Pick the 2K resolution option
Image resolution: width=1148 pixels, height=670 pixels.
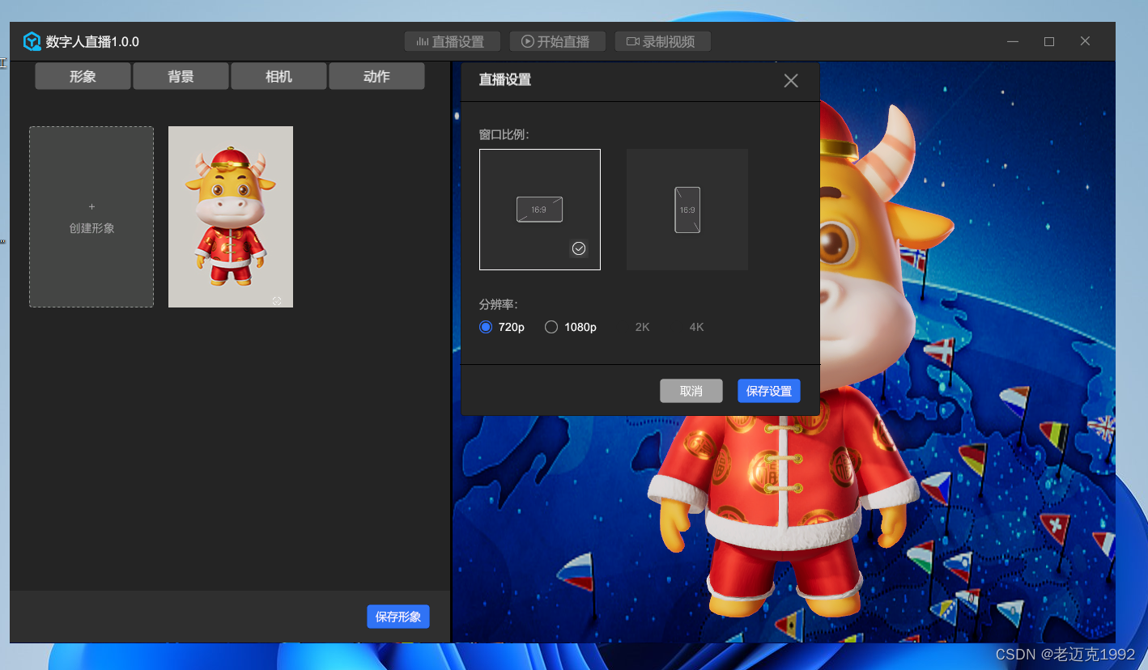pos(643,327)
